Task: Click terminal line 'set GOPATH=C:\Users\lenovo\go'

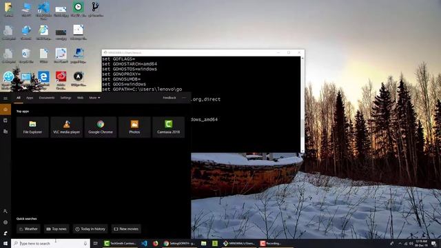Action: 142,90
